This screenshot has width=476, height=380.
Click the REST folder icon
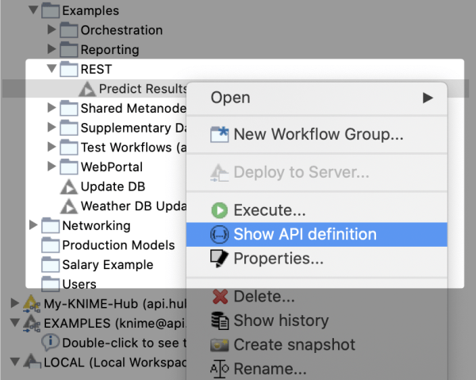(x=68, y=69)
